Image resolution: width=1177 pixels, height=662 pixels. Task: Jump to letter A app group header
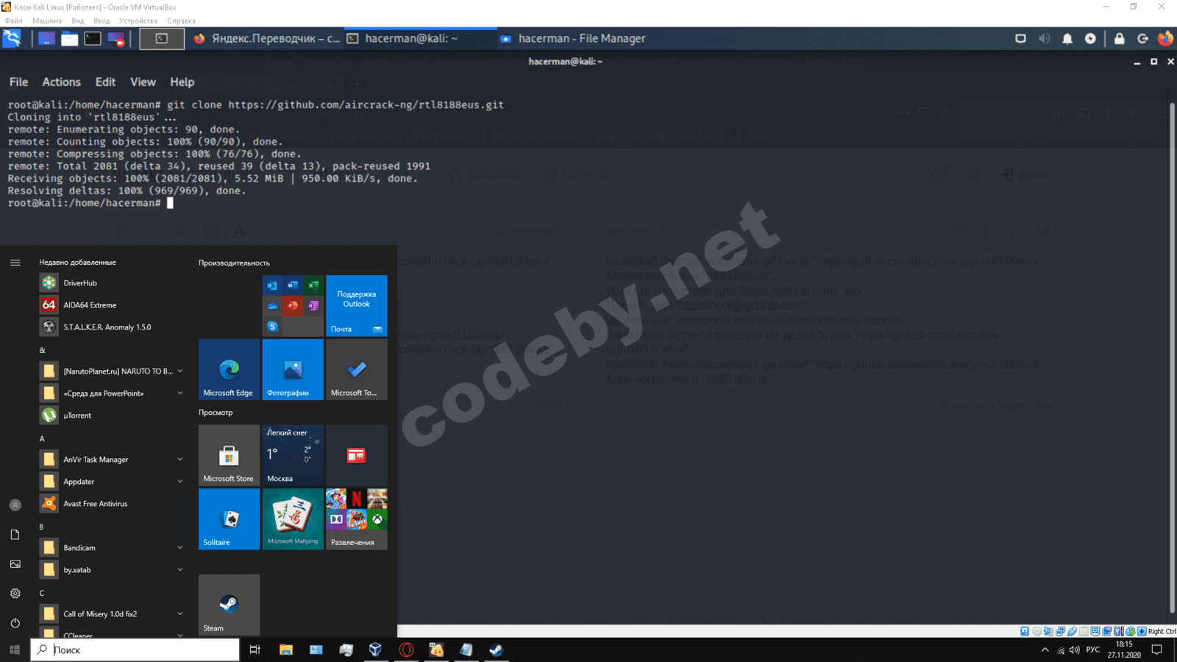42,438
